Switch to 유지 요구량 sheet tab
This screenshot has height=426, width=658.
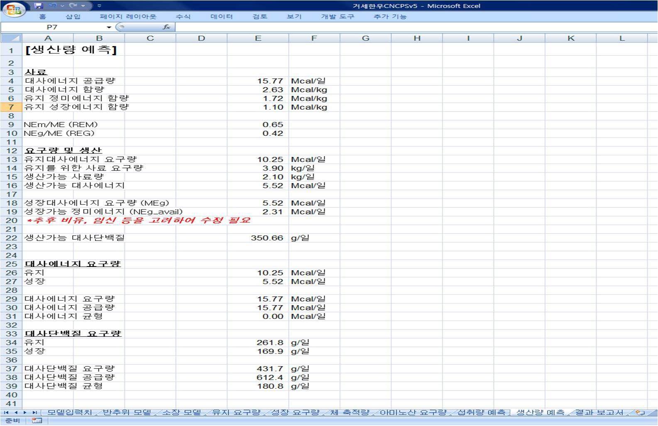pyautogui.click(x=236, y=412)
